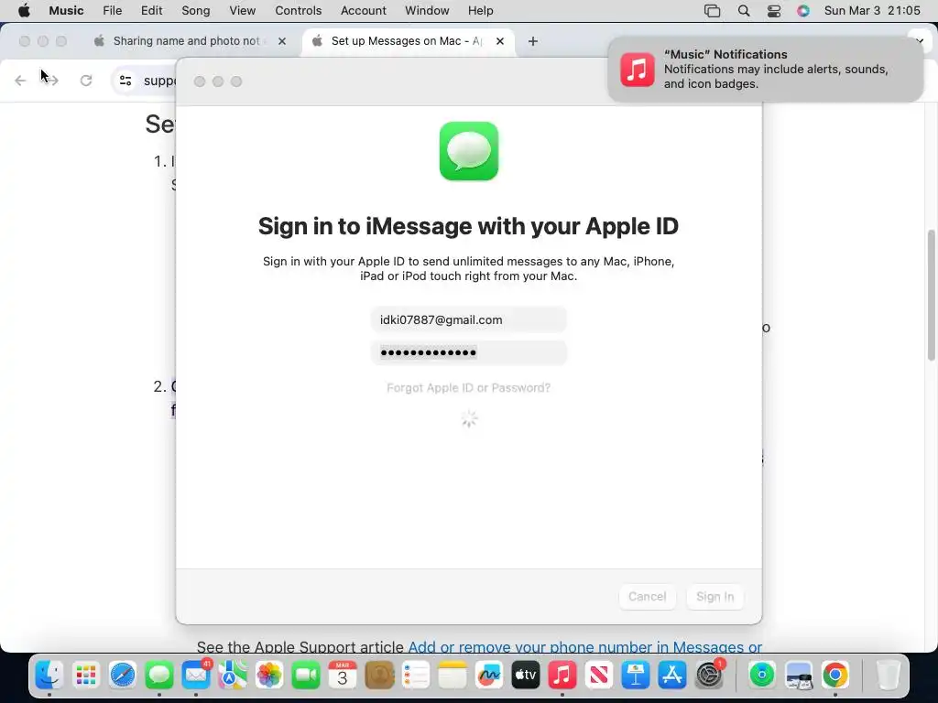Viewport: 938px width, 703px height.
Task: Open Photos app in the Dock
Action: tap(269, 675)
